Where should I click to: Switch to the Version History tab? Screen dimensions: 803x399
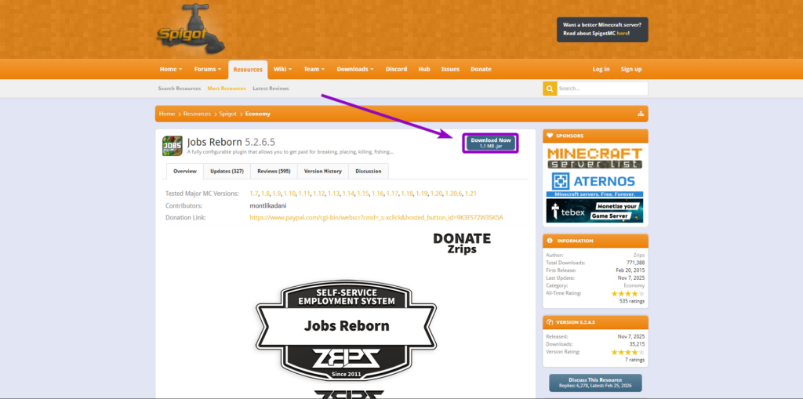click(322, 171)
